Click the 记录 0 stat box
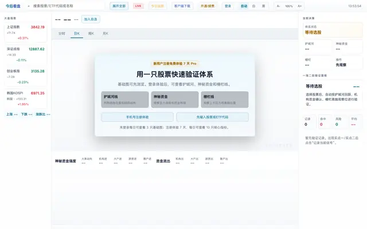This screenshot has width=367, height=229. 310,122
